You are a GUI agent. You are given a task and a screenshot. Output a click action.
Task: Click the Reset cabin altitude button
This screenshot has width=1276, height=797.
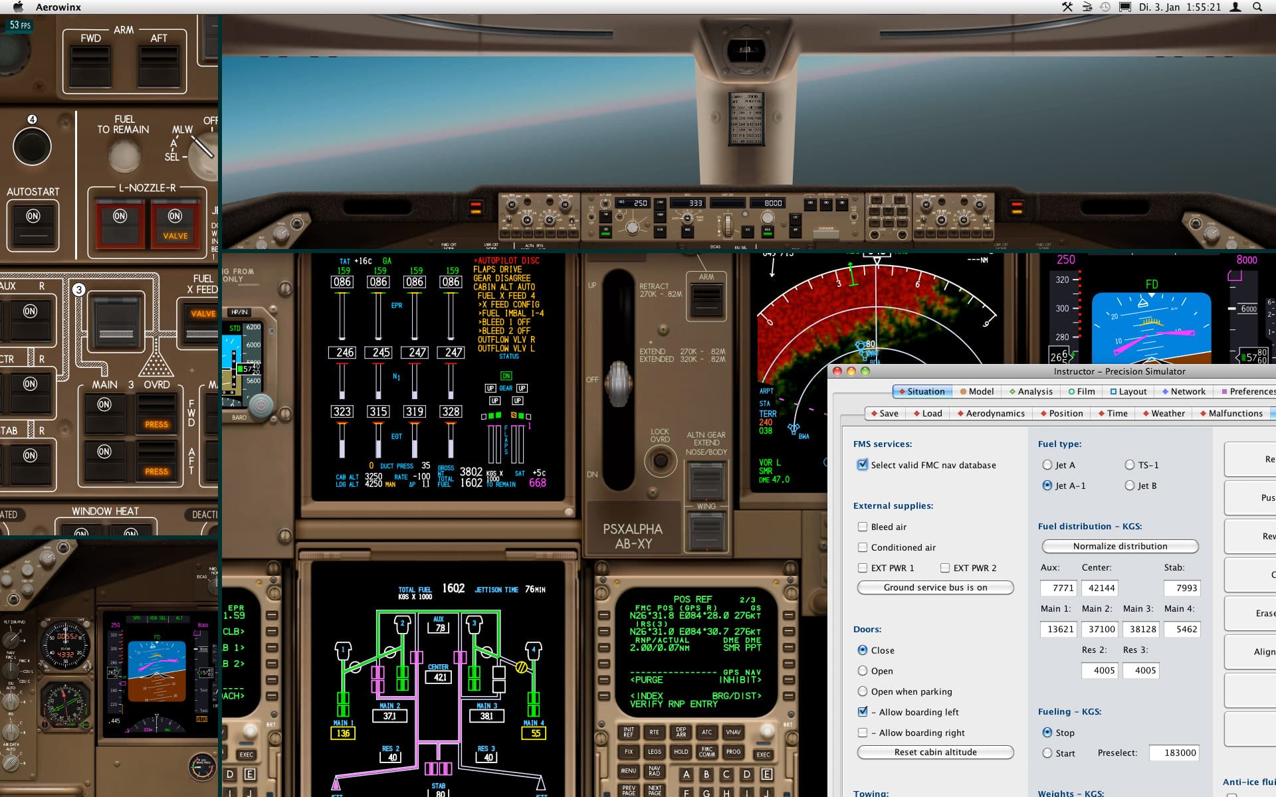tap(935, 752)
